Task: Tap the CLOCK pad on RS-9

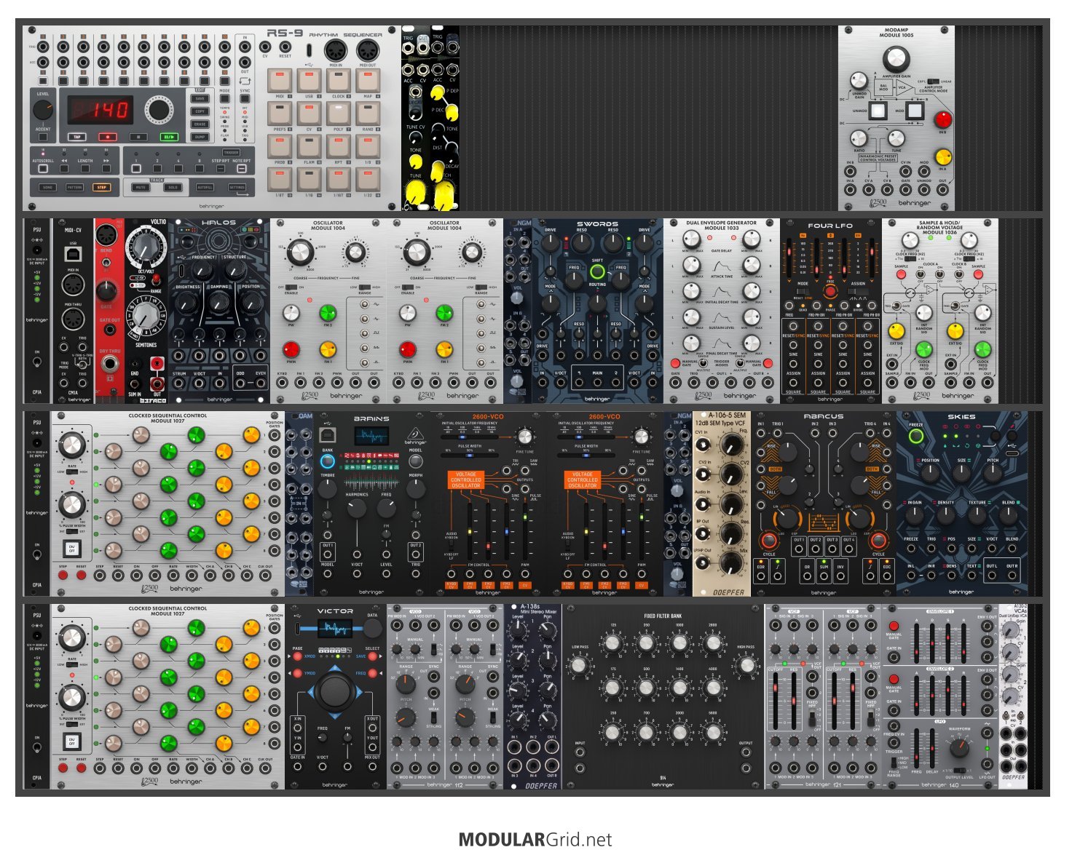Action: (339, 81)
